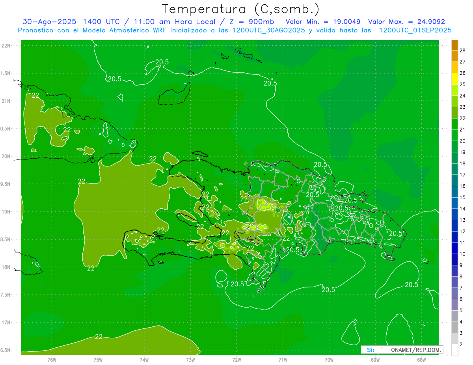
Task: Click the '75W' longitude axis label
Action: tap(98, 360)
